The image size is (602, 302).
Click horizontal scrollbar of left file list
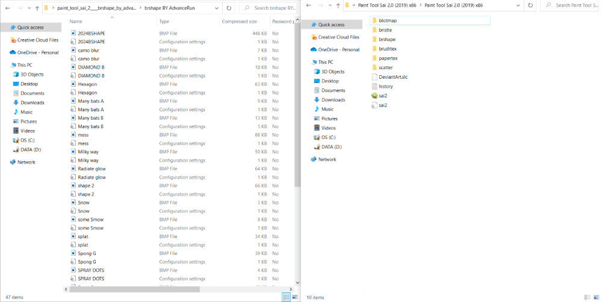pyautogui.click(x=134, y=289)
